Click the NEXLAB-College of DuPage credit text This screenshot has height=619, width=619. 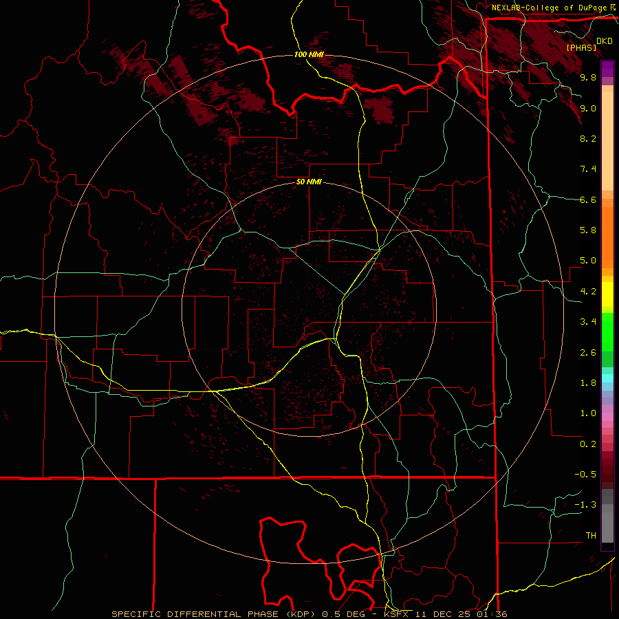pyautogui.click(x=549, y=8)
